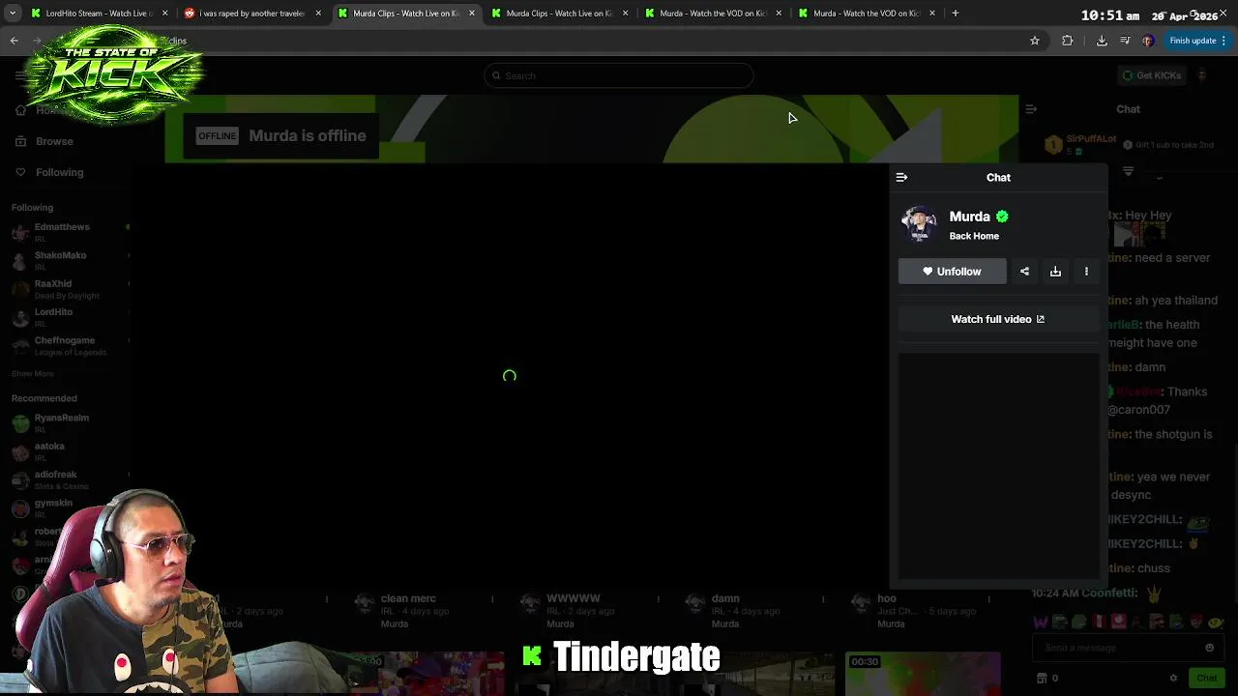This screenshot has width=1238, height=696.
Task: Open ShakoMako channel in Following list
Action: pos(68,260)
